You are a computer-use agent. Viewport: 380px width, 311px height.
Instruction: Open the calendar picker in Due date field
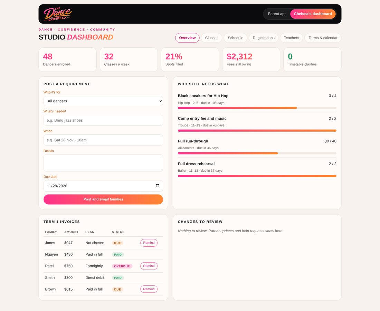pyautogui.click(x=158, y=186)
